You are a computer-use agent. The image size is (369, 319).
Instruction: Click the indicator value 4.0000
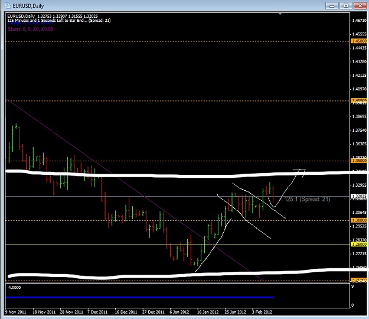coord(15,288)
